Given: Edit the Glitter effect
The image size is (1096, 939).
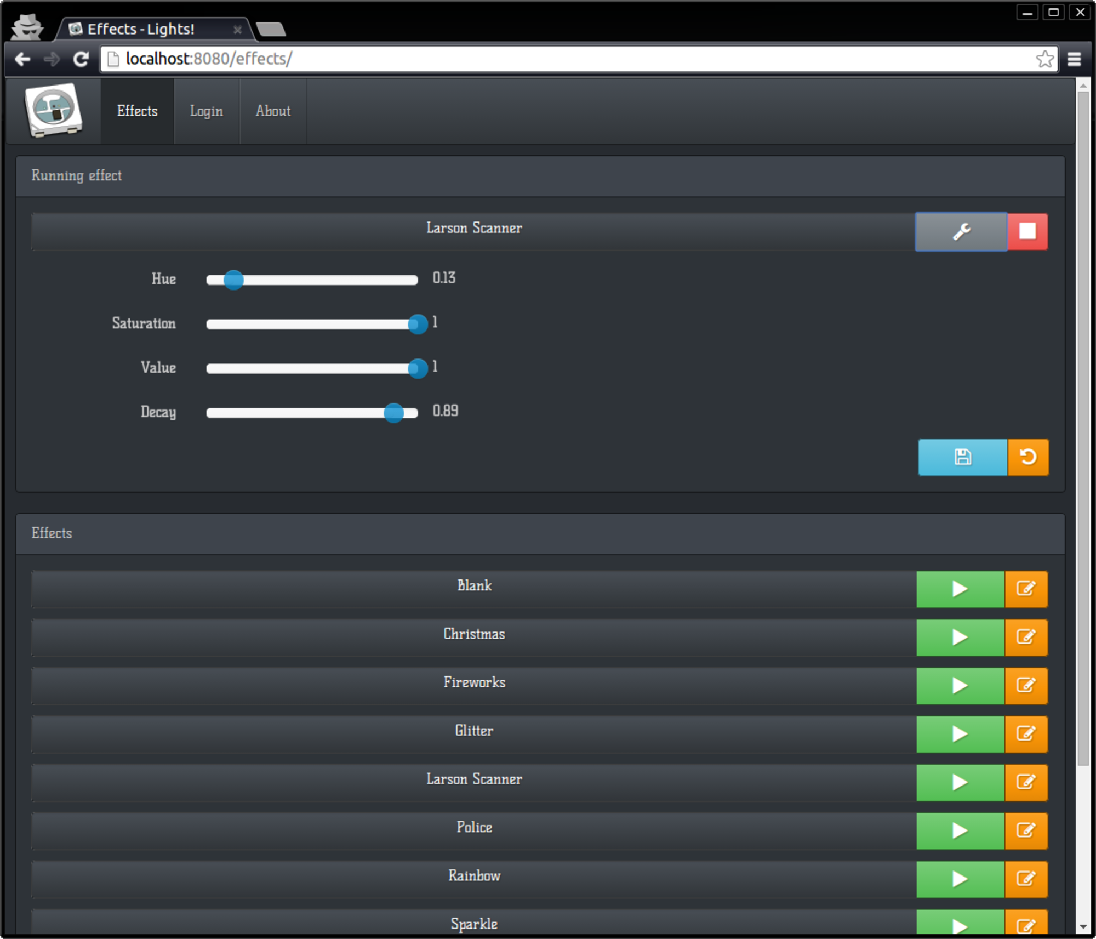Looking at the screenshot, I should pos(1026,734).
